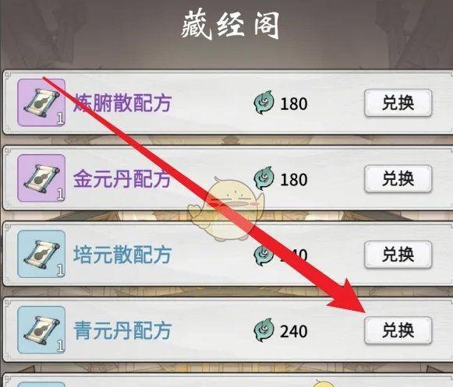Viewport: 453px width, 387px height.
Task: Tap the partially visible item row at bottom
Action: 228,380
